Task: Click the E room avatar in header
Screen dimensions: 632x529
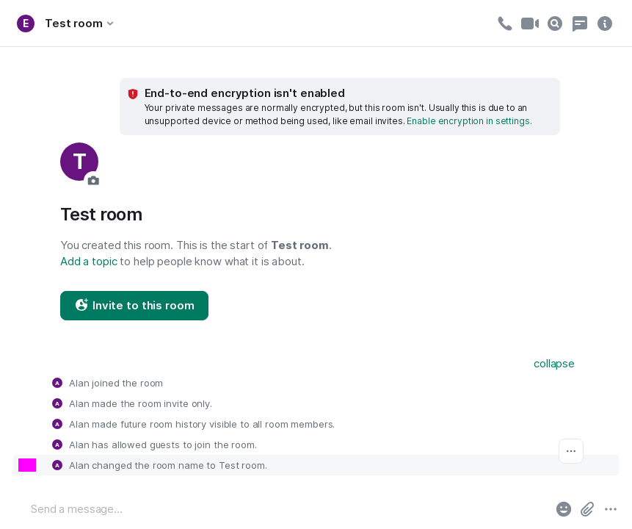Action: click(26, 24)
